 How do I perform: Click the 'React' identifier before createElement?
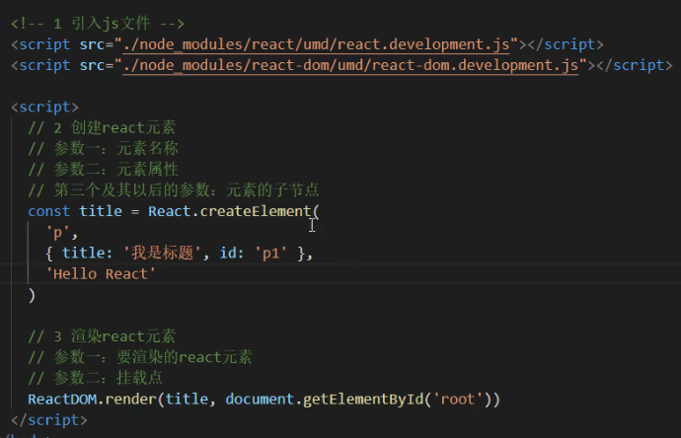pos(170,211)
